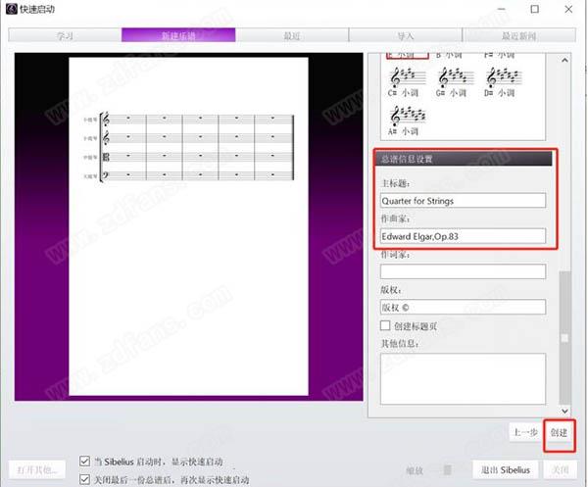
Task: Minimize the 快速启动 window
Action: click(502, 9)
